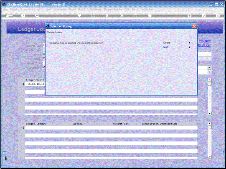This screenshot has height=169, width=226.
Task: Click the magnifier search toolbar icon
Action: click(37, 15)
